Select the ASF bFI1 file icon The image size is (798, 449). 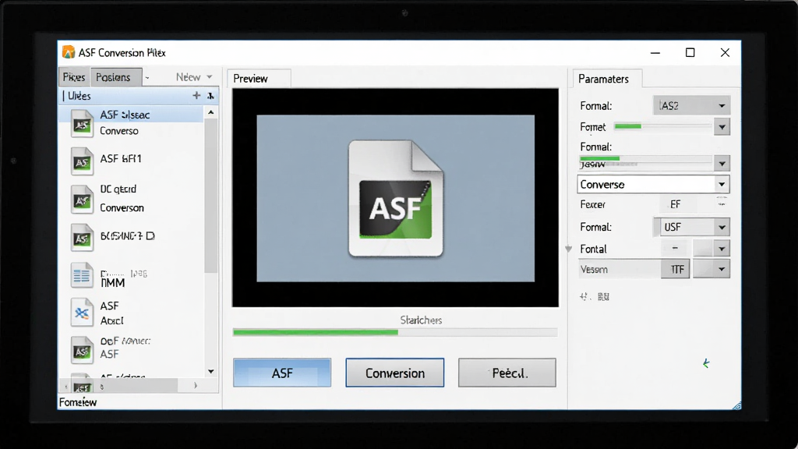click(82, 161)
